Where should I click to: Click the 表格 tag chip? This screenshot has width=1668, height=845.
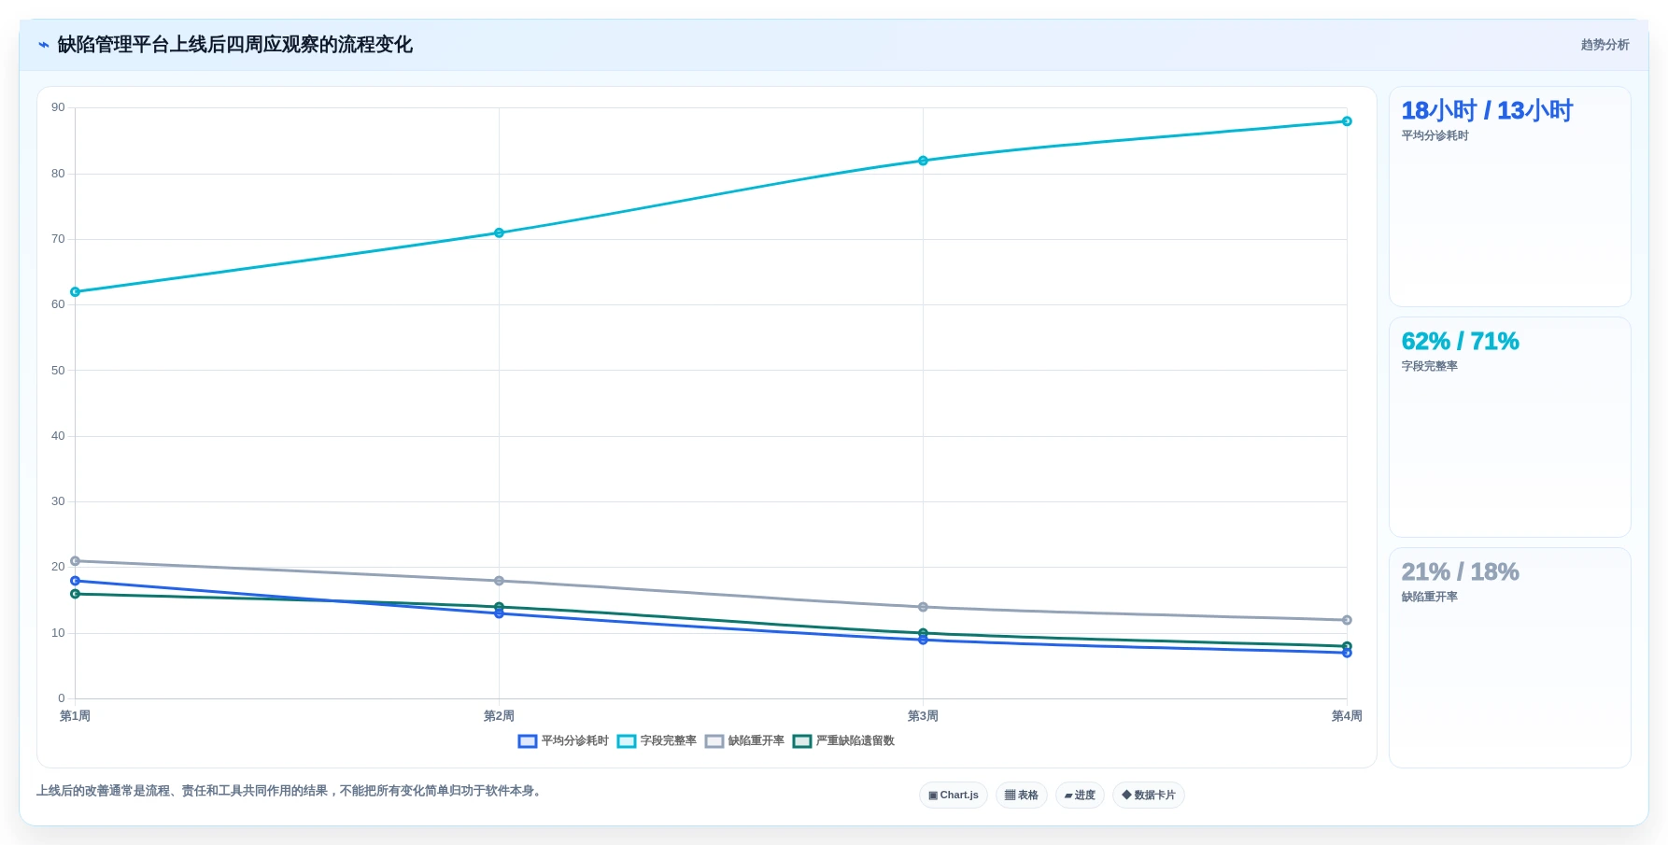(x=1022, y=796)
